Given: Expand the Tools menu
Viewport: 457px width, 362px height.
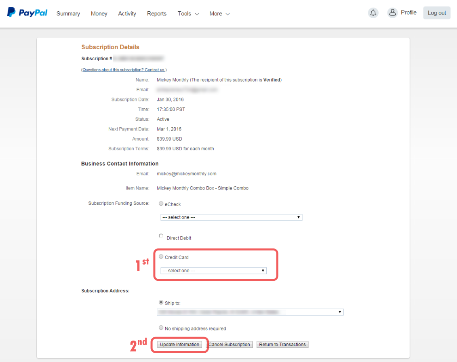Looking at the screenshot, I should [x=188, y=14].
